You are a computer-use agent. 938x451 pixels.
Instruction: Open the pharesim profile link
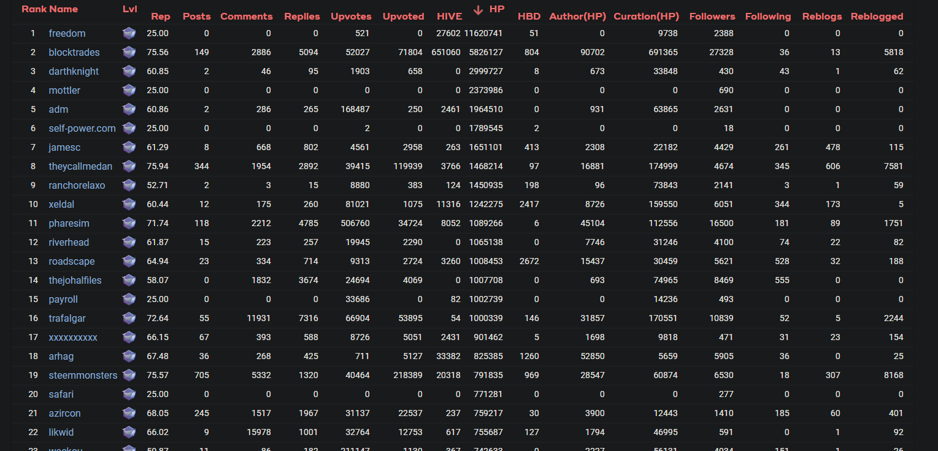[69, 223]
